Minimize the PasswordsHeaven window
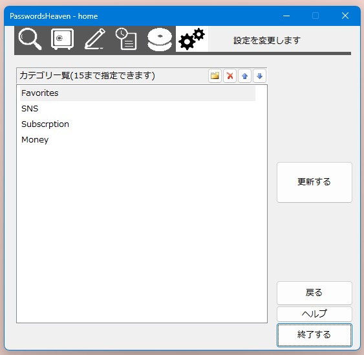Viewport: 364px width, 355px height. pyautogui.click(x=286, y=16)
